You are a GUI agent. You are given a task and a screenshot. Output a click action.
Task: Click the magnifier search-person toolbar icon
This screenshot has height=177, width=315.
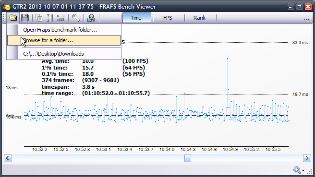click(91, 18)
